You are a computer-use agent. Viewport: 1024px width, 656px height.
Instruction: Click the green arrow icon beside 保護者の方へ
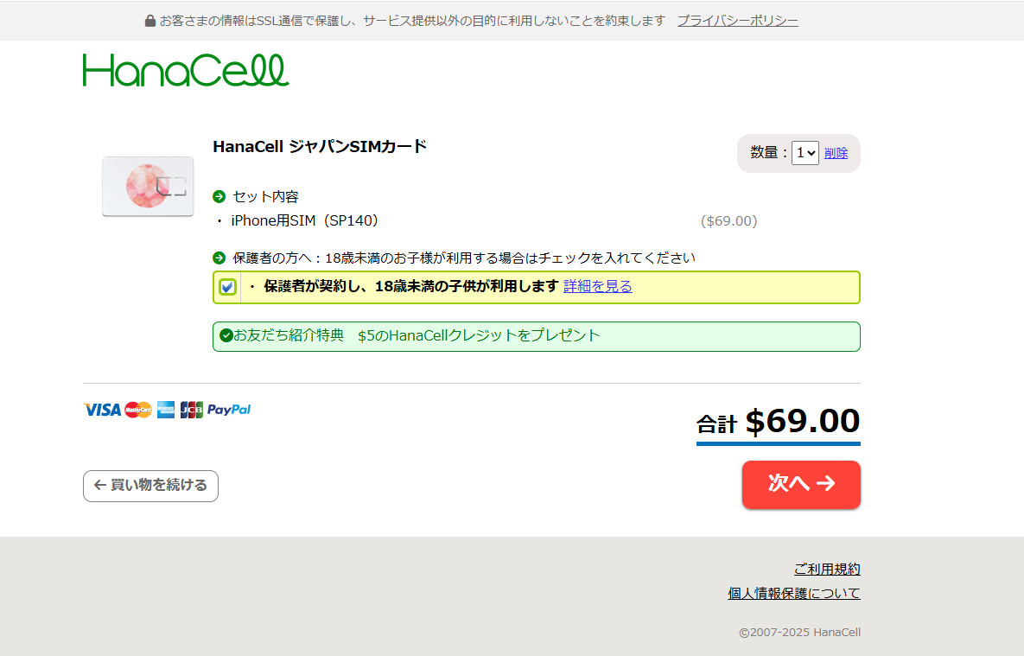(219, 258)
